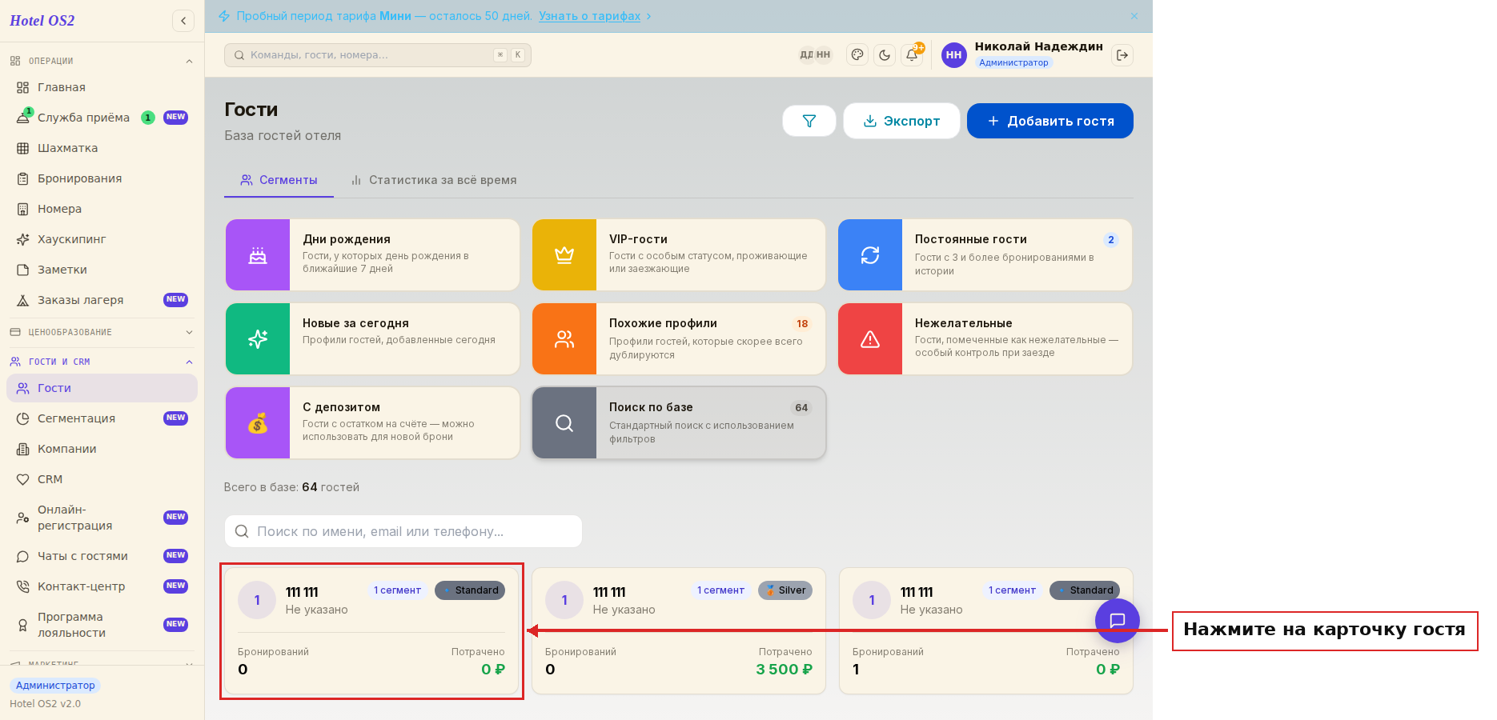Open the color theme palette icon
The height and width of the screenshot is (720, 1497).
click(857, 55)
